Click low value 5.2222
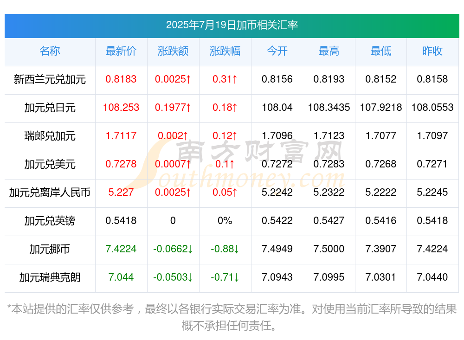 381,192
